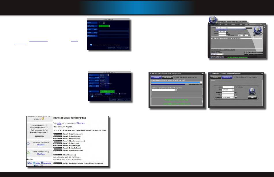The image size is (274, 177).
Task: Click the small icon next to the Router IP field
Action: tap(227, 32)
